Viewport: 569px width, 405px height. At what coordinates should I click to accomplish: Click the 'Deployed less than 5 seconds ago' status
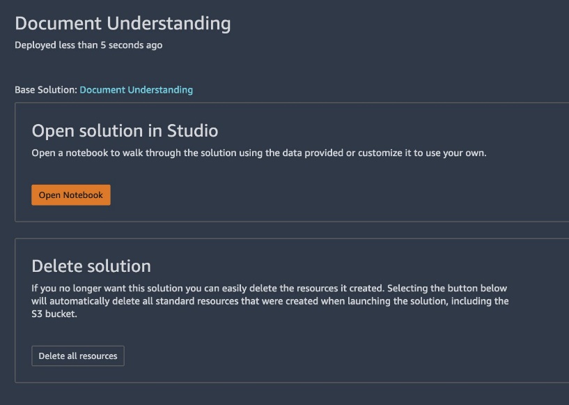click(x=88, y=45)
